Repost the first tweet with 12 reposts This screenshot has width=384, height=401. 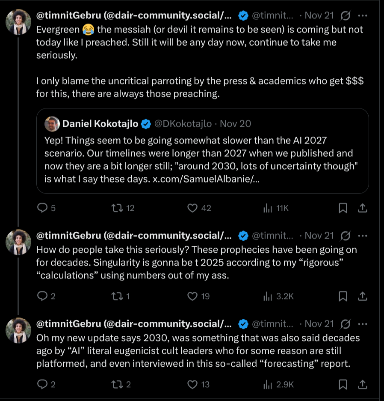coord(117,208)
